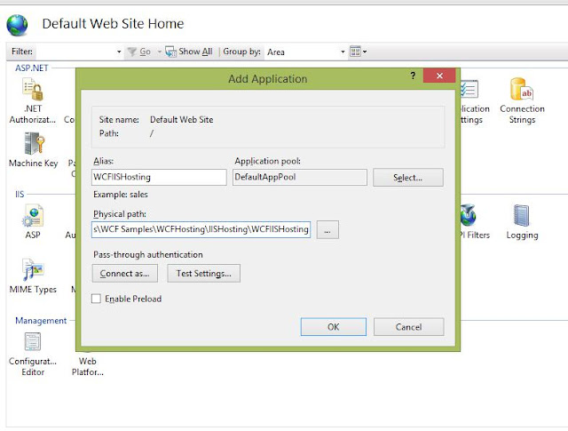Collapse the IIS group header
This screenshot has width=568, height=431.
pos(20,194)
